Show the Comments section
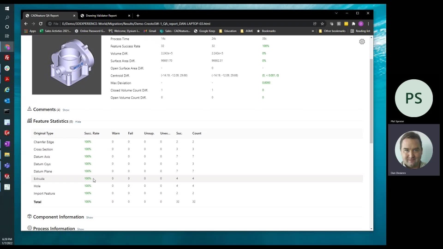This screenshot has width=443, height=249. pyautogui.click(x=66, y=110)
